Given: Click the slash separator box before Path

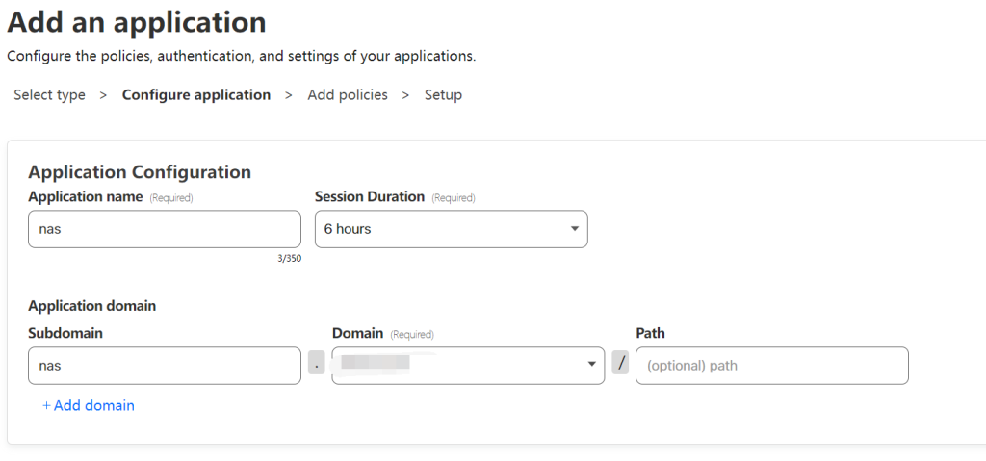Looking at the screenshot, I should point(621,365).
